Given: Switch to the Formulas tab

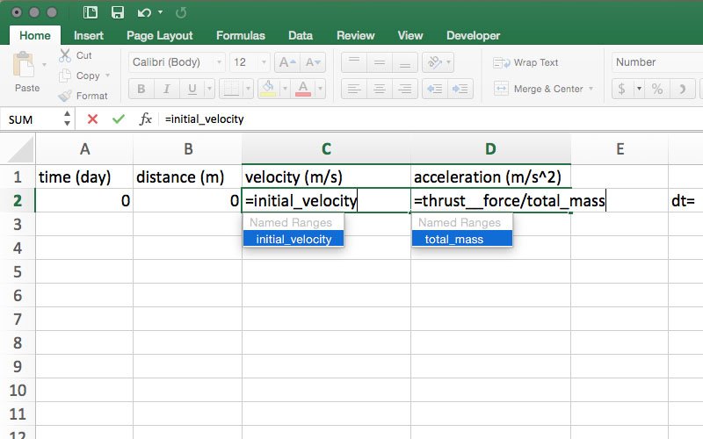Looking at the screenshot, I should click(x=240, y=36).
